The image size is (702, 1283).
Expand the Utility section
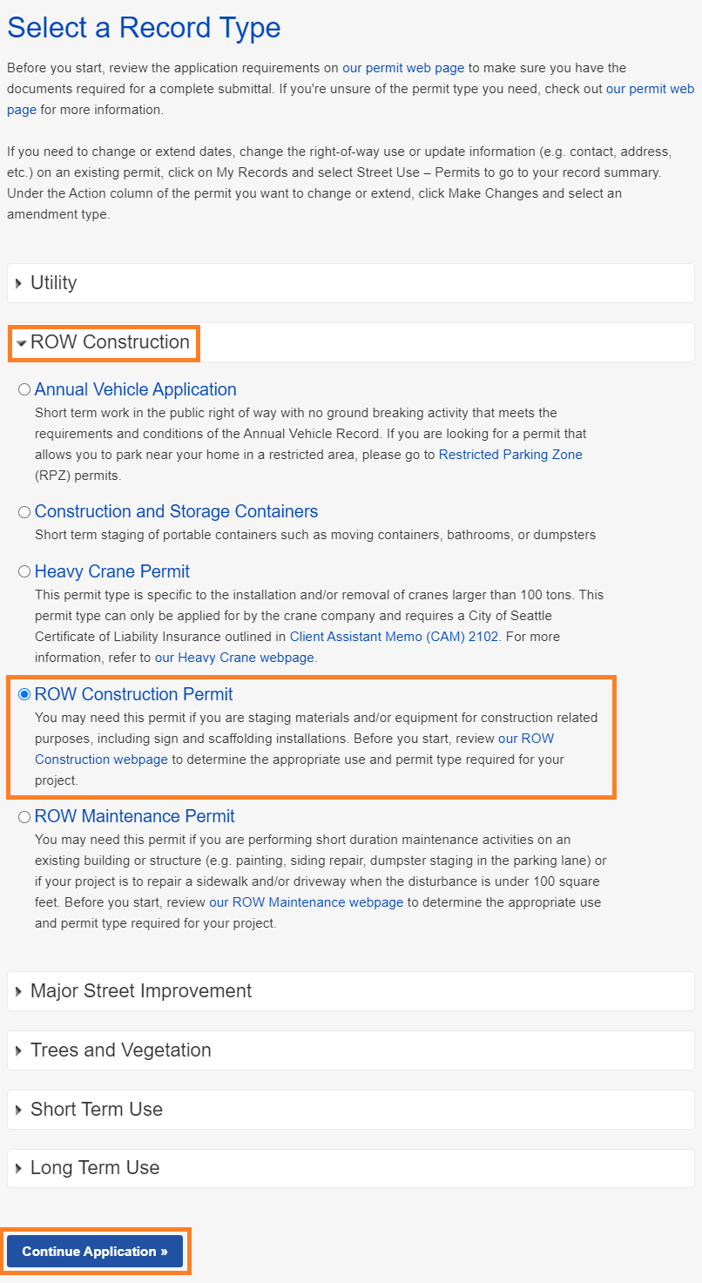(x=53, y=283)
